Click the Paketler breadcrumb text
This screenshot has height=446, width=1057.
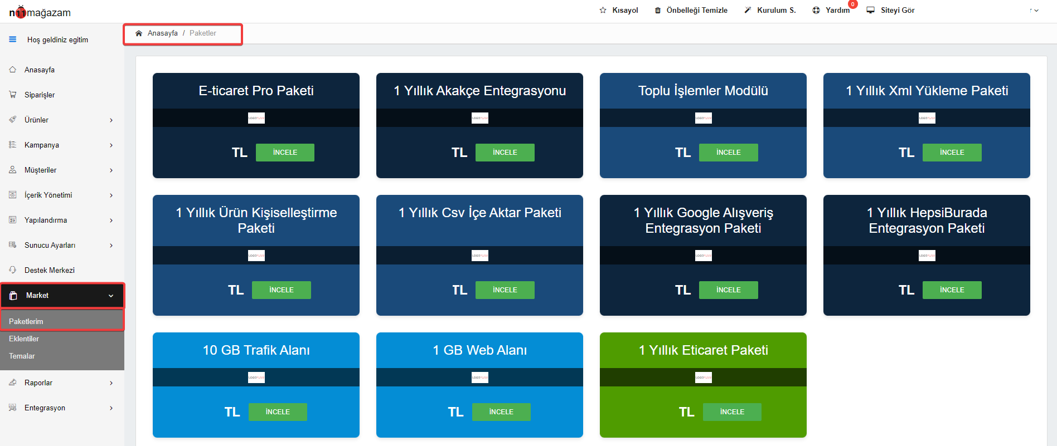[203, 33]
